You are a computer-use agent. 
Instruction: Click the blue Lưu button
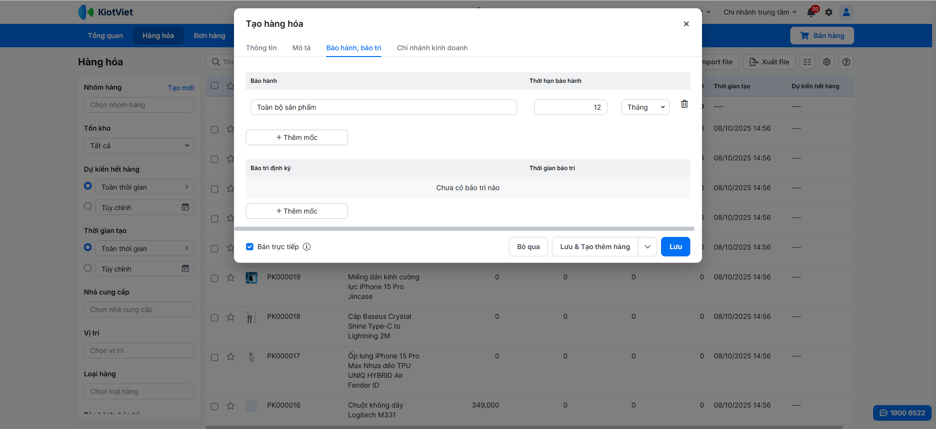pos(675,247)
